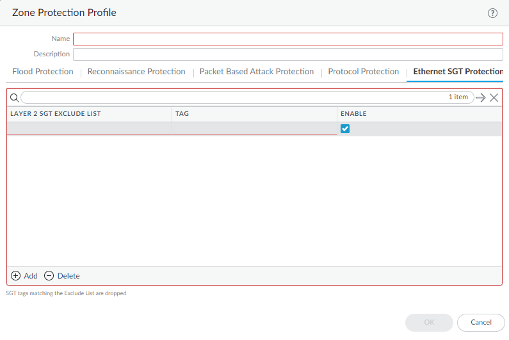This screenshot has height=340, width=509.
Task: Open the Flood Protection tab
Action: pyautogui.click(x=43, y=72)
